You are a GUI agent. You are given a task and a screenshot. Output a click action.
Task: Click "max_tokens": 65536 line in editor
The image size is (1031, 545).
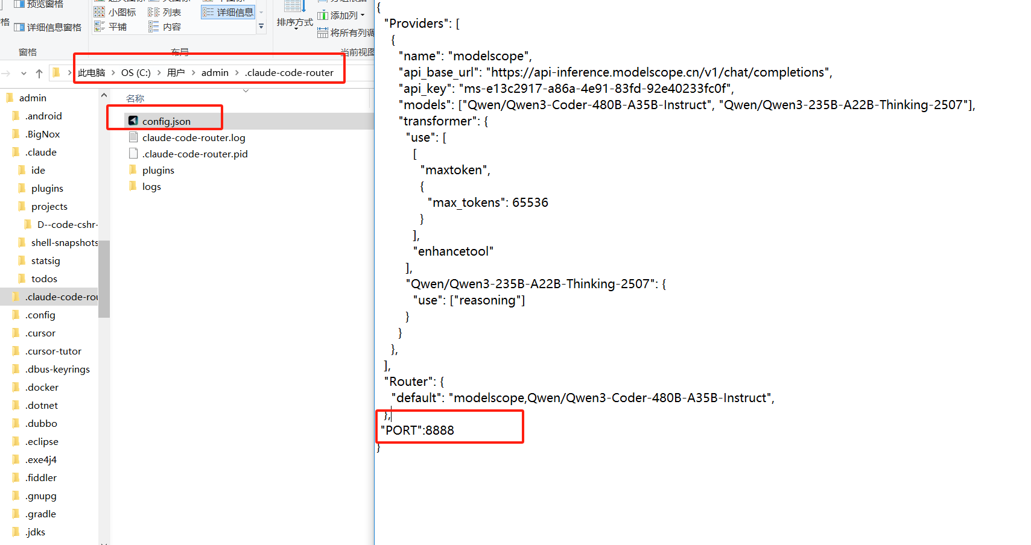click(488, 203)
